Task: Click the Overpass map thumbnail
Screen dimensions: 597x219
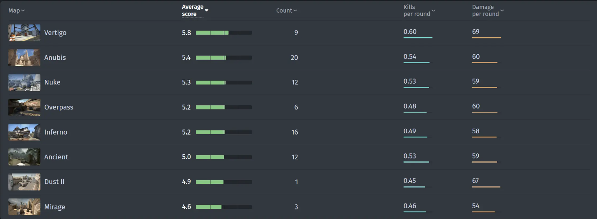Action: coord(24,107)
